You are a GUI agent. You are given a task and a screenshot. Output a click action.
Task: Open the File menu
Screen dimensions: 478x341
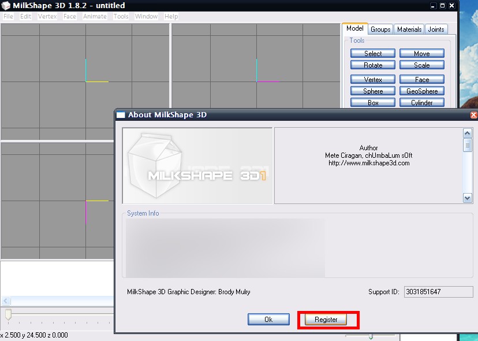[x=8, y=17]
